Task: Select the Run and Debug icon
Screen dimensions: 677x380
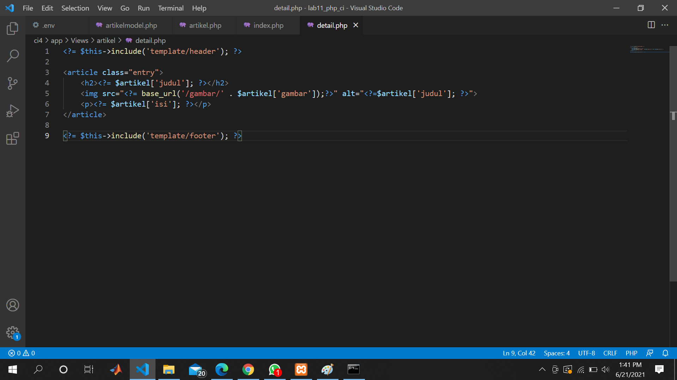Action: [13, 110]
